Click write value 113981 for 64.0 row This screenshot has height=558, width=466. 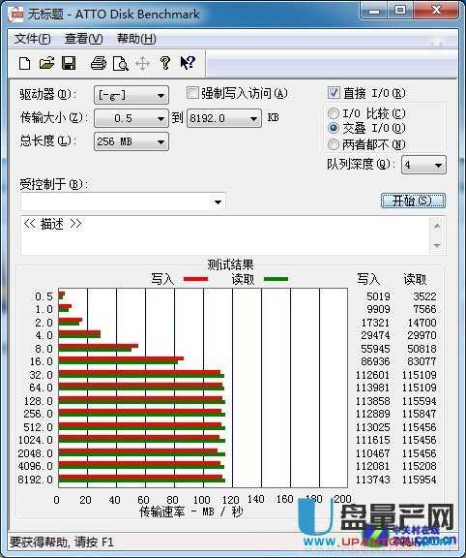tap(372, 387)
